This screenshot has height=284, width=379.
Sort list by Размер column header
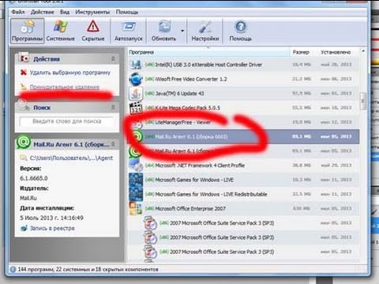point(301,52)
